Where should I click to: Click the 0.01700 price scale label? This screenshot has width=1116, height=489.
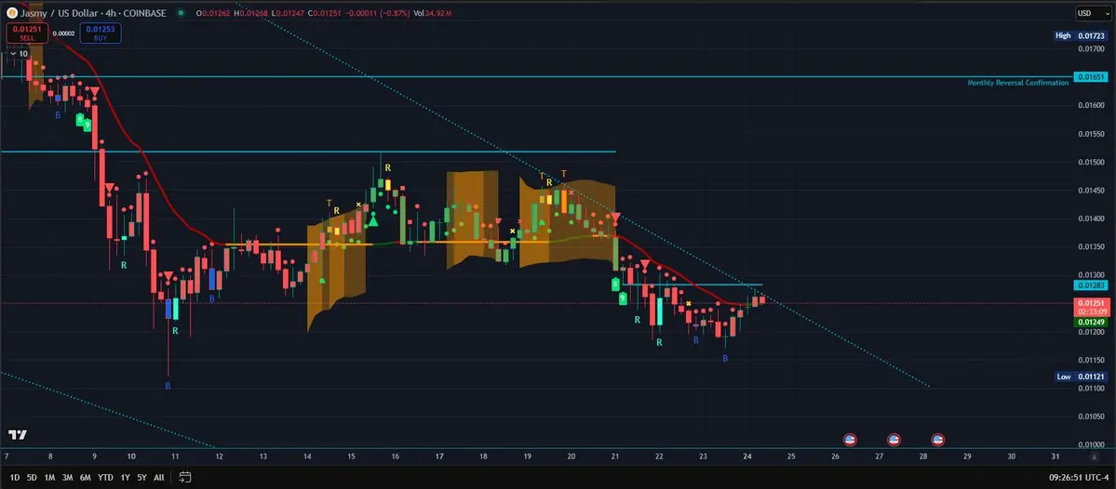click(1090, 49)
